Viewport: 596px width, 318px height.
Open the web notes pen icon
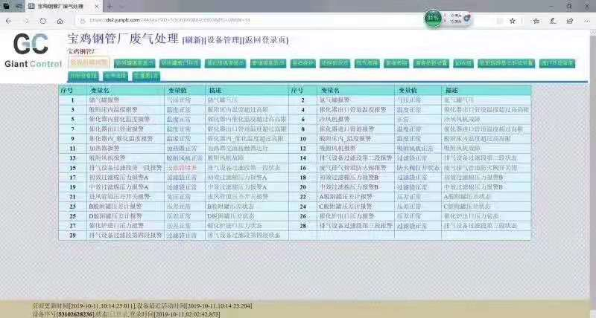coord(553,21)
